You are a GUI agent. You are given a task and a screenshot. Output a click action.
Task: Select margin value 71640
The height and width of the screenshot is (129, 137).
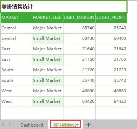pos(80,49)
